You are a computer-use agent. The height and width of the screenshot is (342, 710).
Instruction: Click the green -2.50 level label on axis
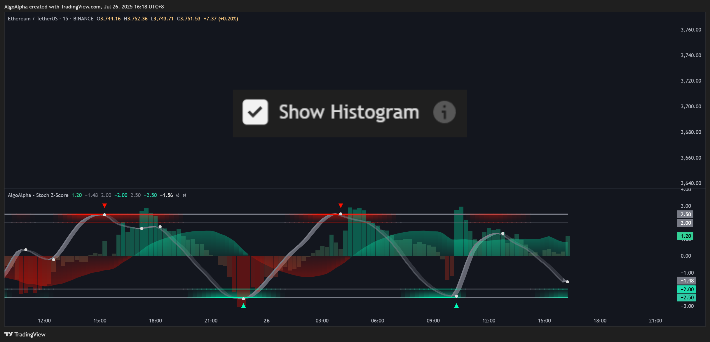pos(686,298)
